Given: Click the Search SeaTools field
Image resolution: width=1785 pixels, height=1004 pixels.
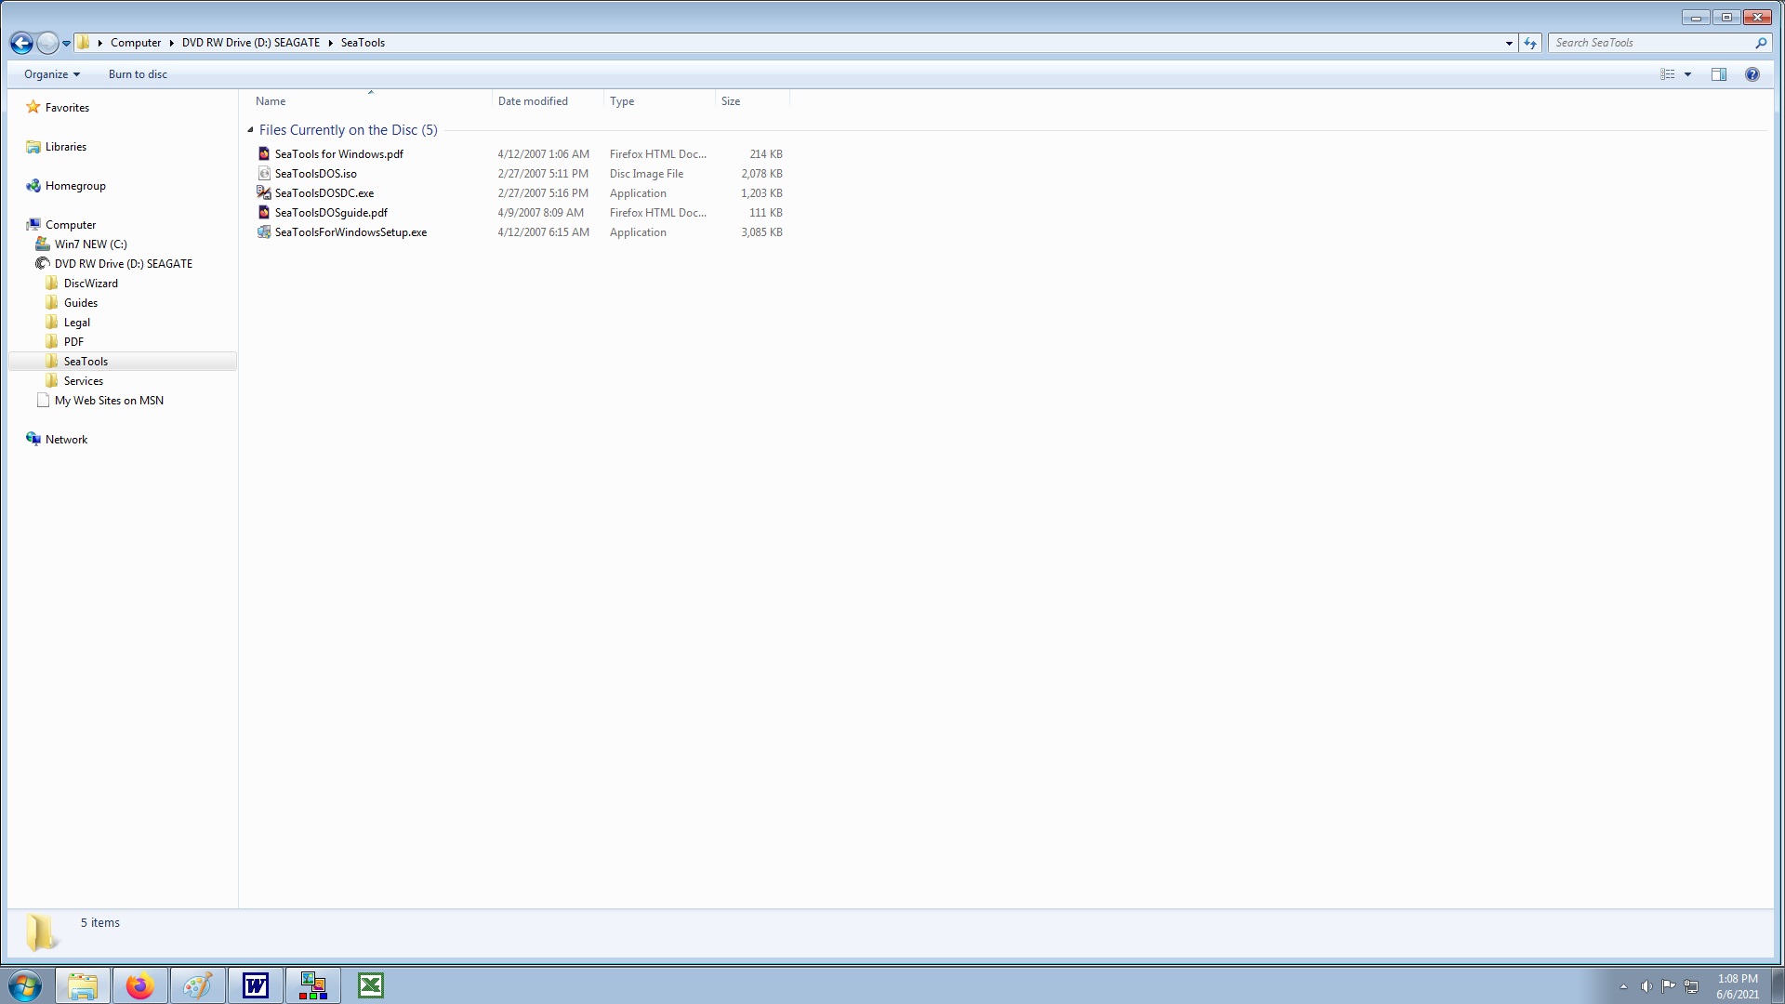Looking at the screenshot, I should coord(1650,43).
